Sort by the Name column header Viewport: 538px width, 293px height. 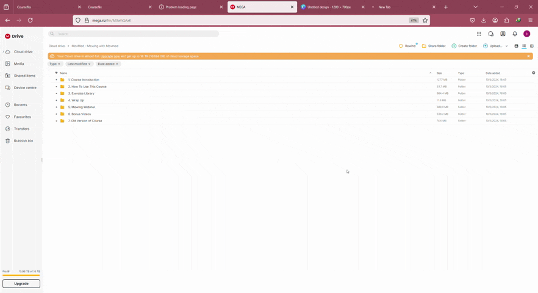[63, 73]
